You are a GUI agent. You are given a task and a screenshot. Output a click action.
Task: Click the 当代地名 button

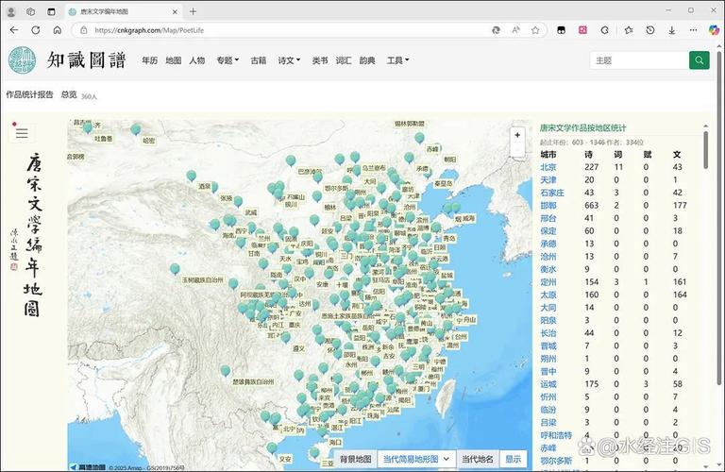pyautogui.click(x=478, y=459)
